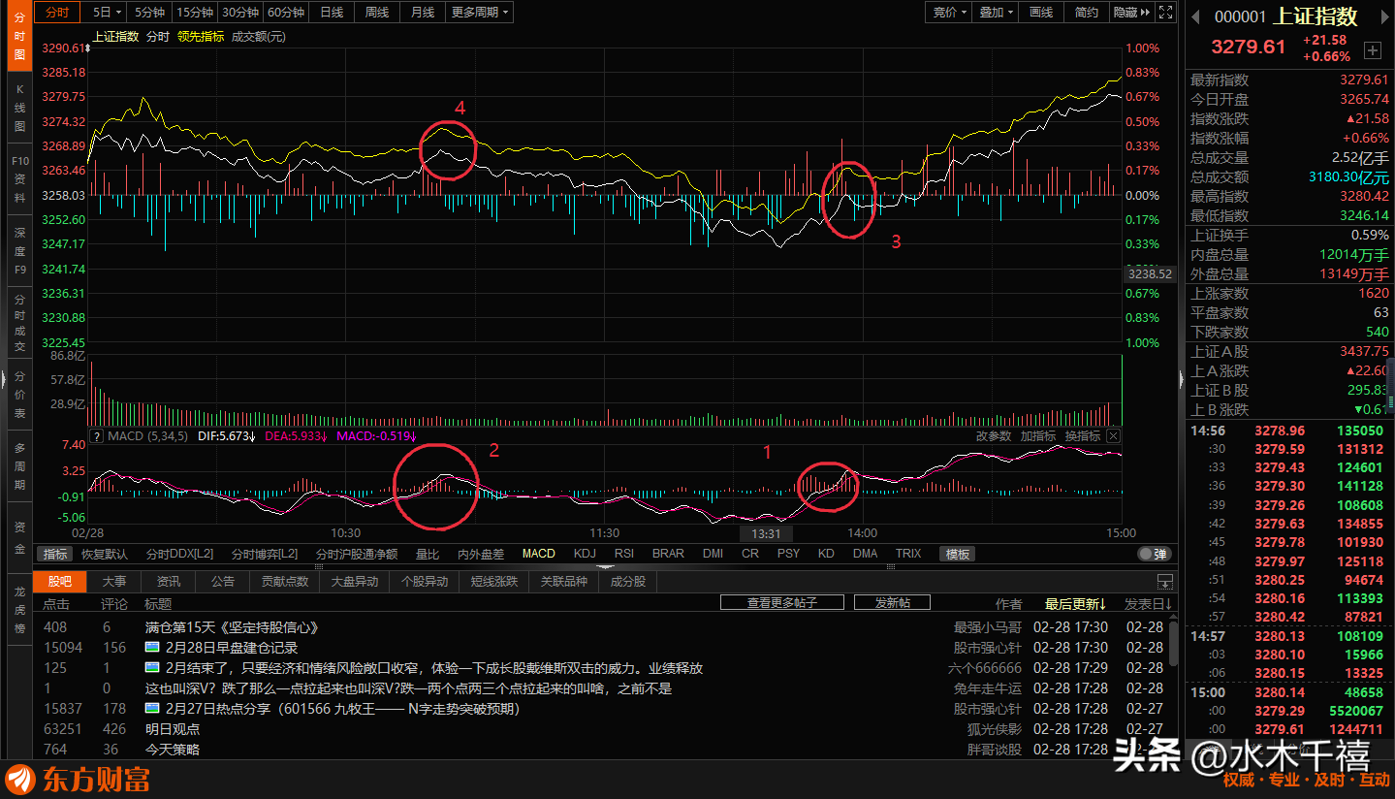Select 分时DDX[L2] indicator
1395x799 pixels.
click(x=179, y=554)
